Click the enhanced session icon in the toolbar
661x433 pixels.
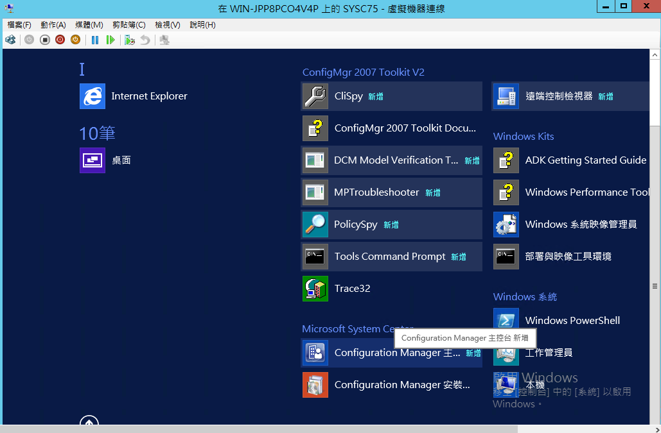[x=164, y=40]
